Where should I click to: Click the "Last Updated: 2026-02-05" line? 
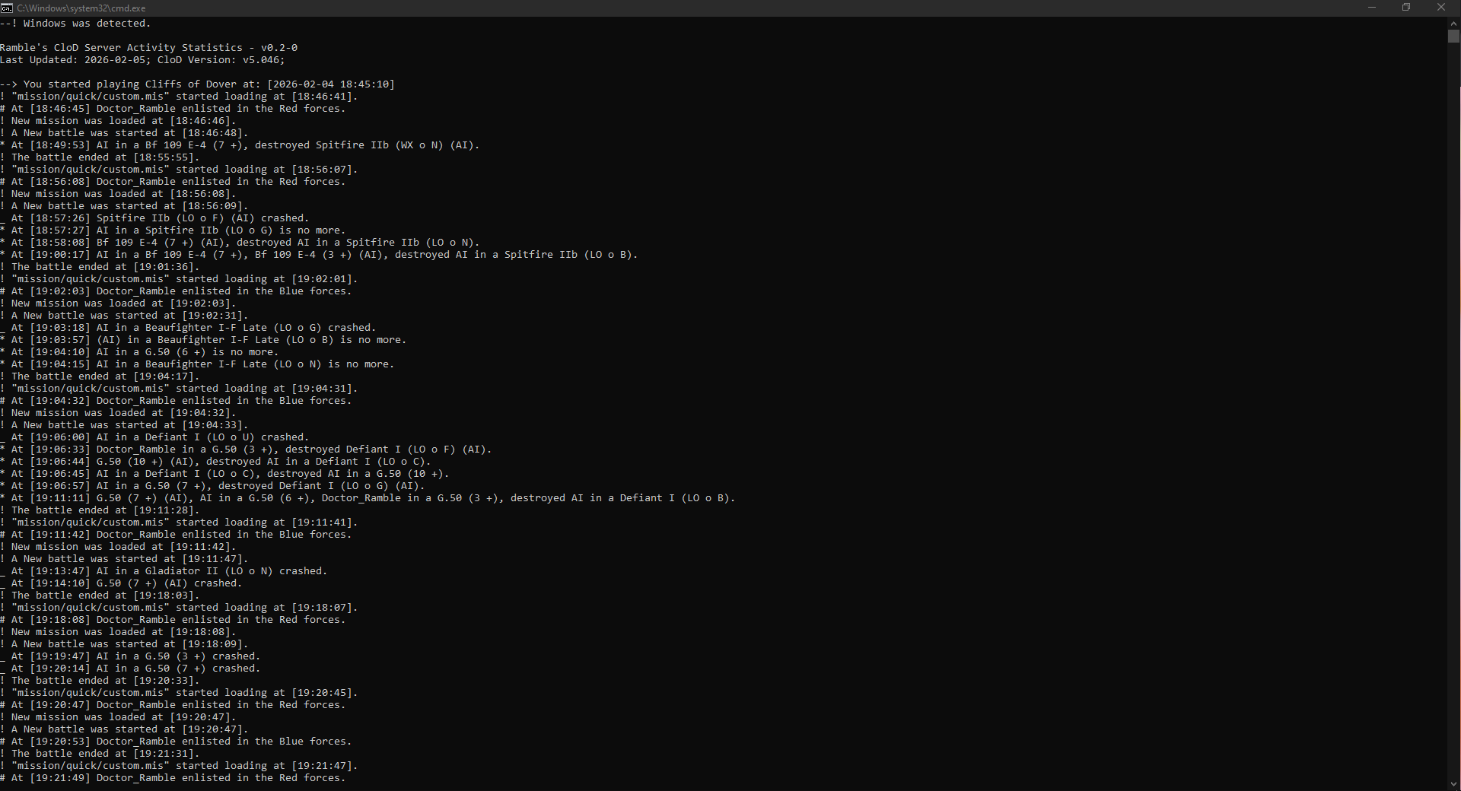[x=142, y=60]
